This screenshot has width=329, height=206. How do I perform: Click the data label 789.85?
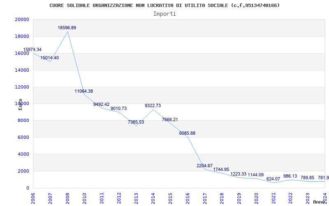(x=307, y=178)
